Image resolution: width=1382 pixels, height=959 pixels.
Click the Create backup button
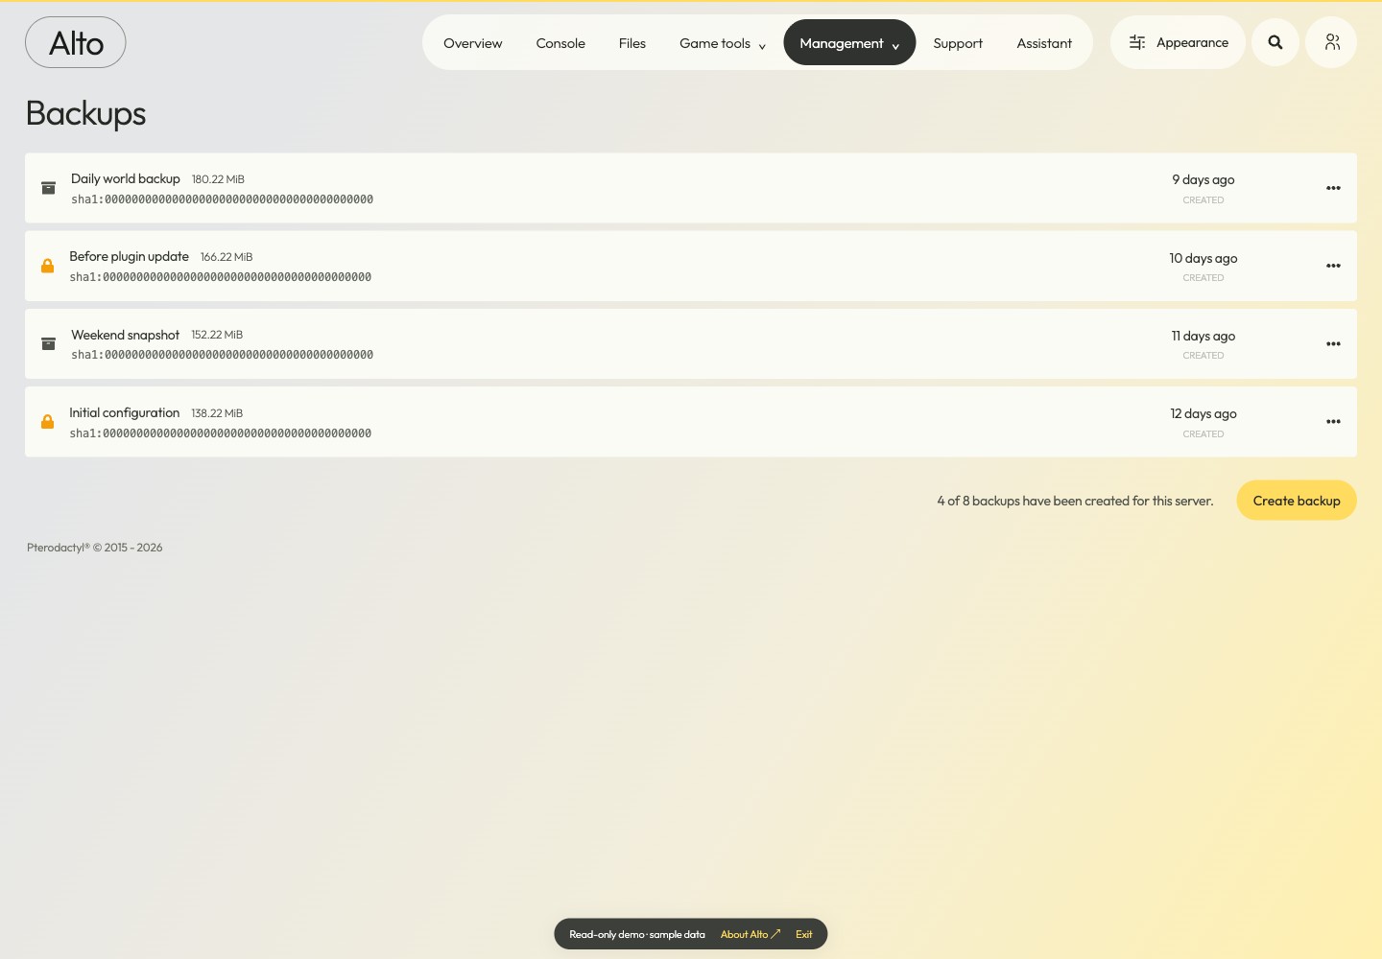[1297, 501]
